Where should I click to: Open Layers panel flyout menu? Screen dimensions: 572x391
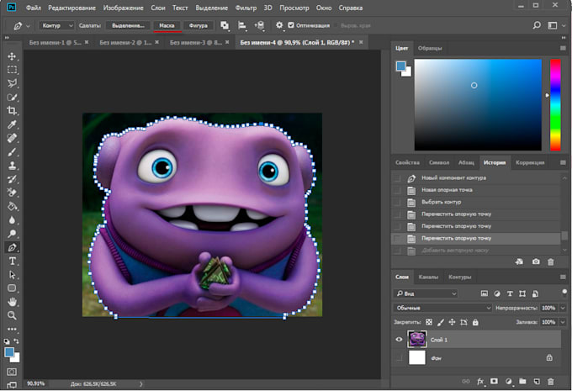pos(563,277)
